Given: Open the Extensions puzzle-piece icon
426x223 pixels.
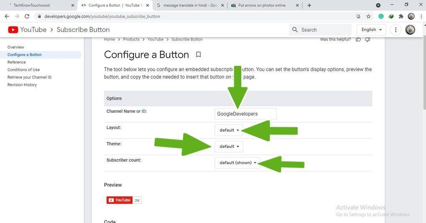Looking at the screenshot, I should coord(401,16).
